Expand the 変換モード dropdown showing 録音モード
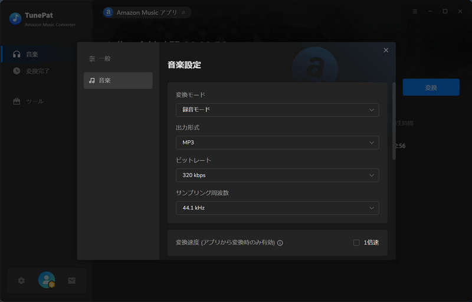Image resolution: width=472 pixels, height=302 pixels. (277, 110)
